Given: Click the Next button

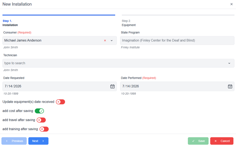Looking at the screenshot, I should pyautogui.click(x=38, y=141).
